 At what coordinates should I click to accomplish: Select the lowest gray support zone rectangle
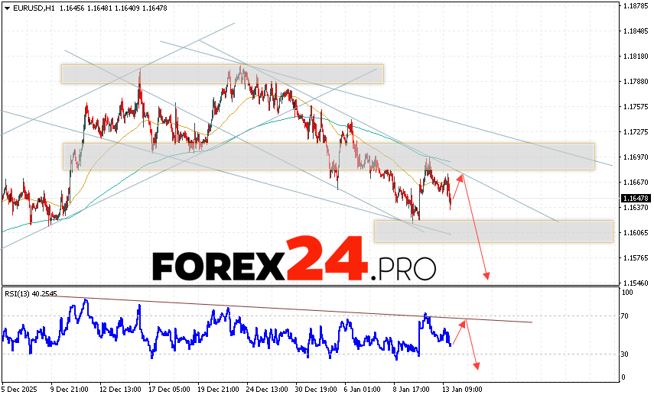pyautogui.click(x=493, y=231)
